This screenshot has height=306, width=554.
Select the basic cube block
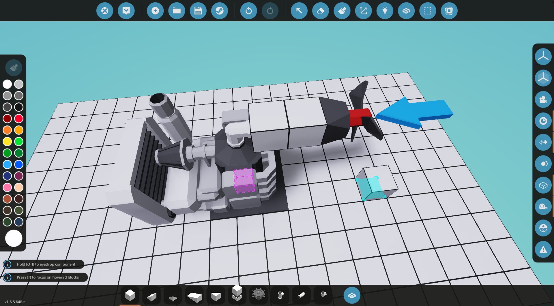pos(130,295)
